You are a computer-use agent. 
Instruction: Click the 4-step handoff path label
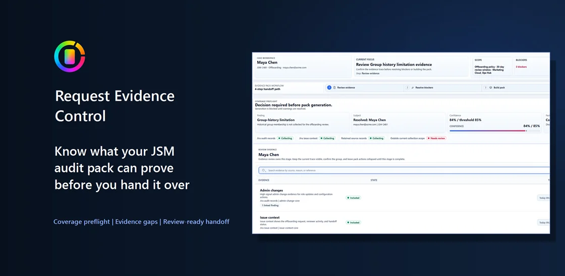[x=267, y=89]
